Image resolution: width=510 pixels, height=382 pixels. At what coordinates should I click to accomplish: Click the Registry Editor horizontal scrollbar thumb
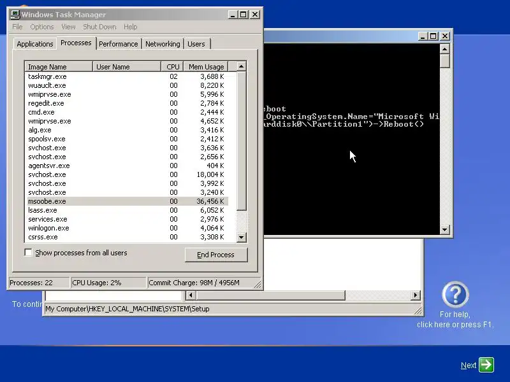270,295
